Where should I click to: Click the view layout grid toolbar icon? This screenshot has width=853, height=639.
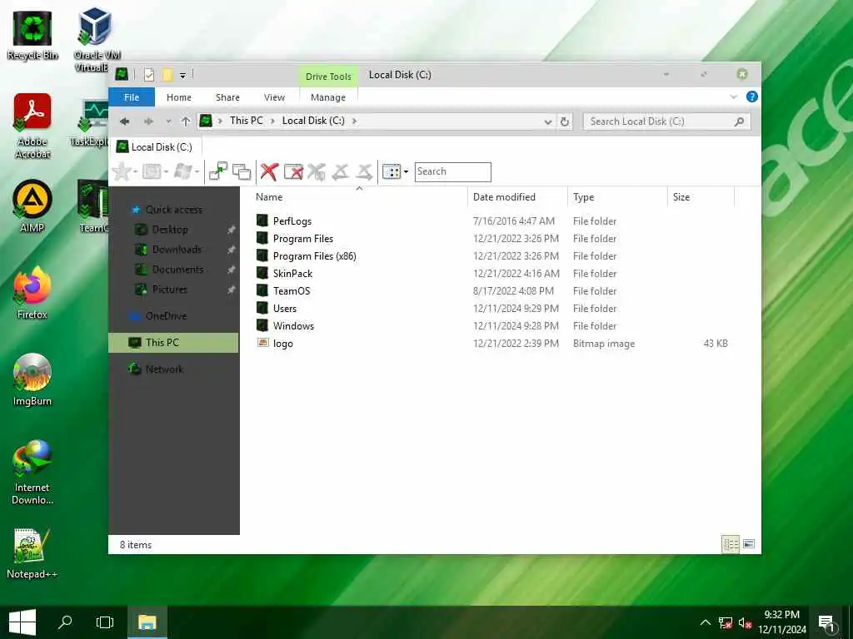[392, 171]
